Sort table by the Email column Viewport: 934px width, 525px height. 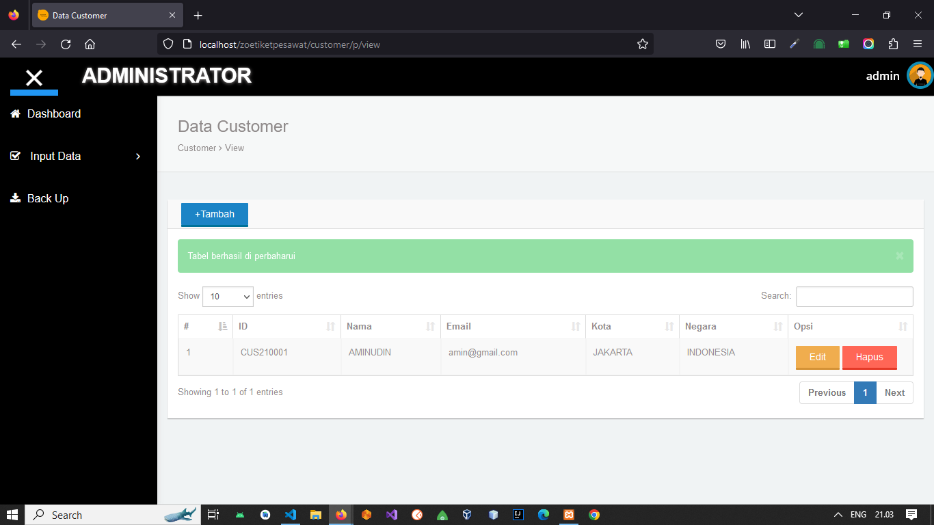[513, 327]
